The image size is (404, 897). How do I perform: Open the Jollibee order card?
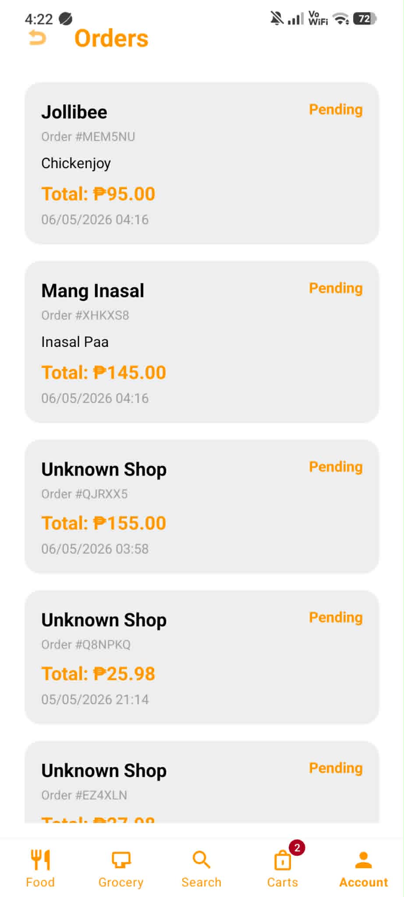click(x=202, y=163)
